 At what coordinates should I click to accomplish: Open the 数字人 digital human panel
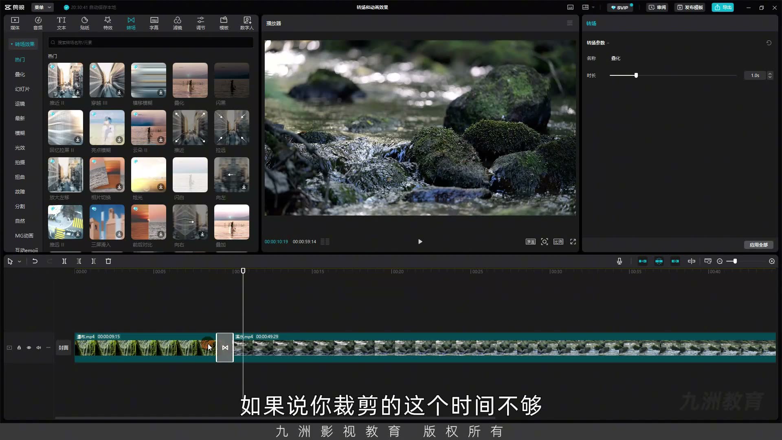coord(247,23)
